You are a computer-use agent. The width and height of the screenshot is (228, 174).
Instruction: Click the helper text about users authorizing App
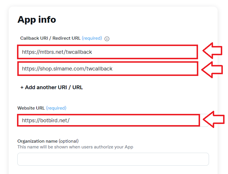(75, 147)
